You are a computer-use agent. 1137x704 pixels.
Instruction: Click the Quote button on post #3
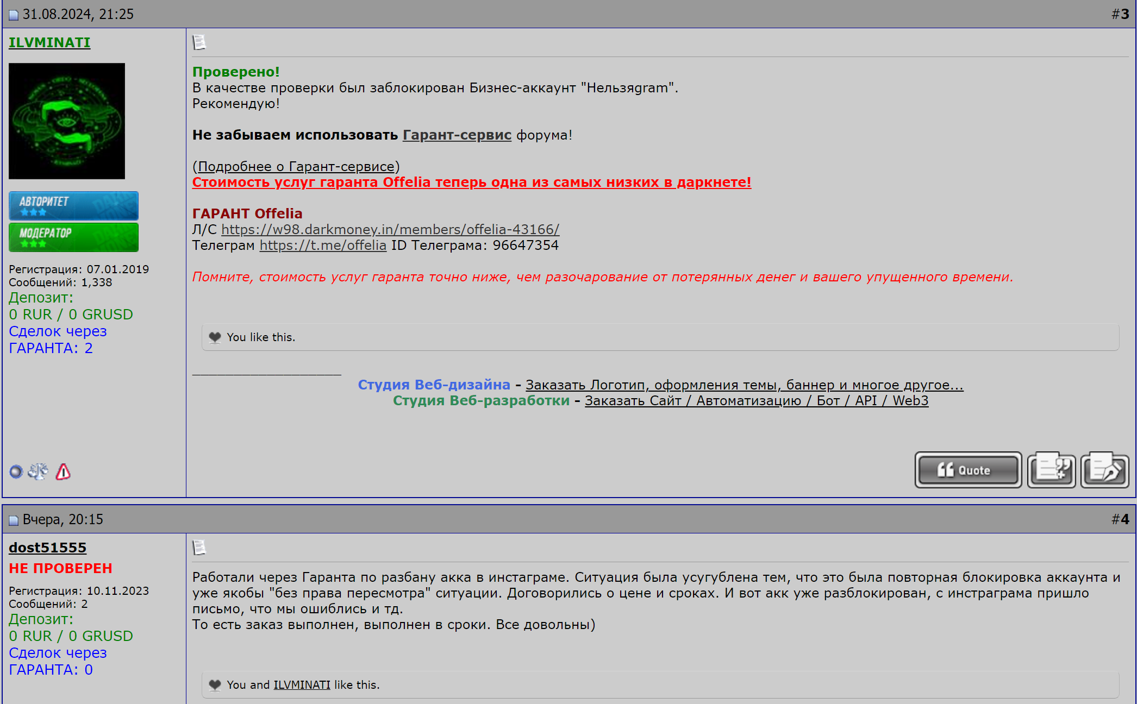[x=968, y=470]
